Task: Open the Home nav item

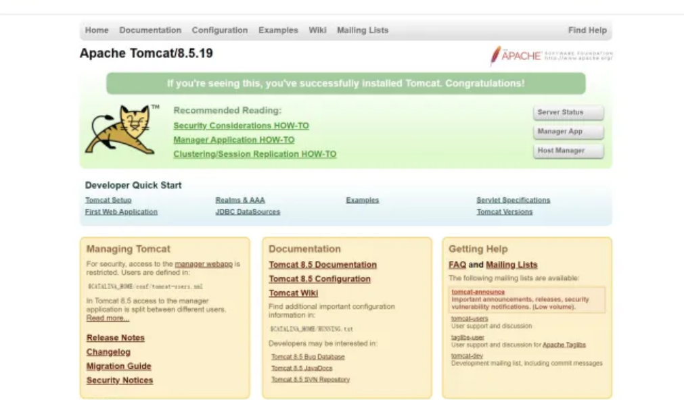Action: pyautogui.click(x=97, y=30)
